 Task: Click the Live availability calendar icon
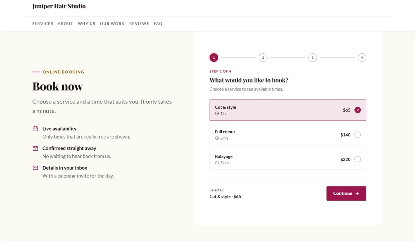[35, 129]
